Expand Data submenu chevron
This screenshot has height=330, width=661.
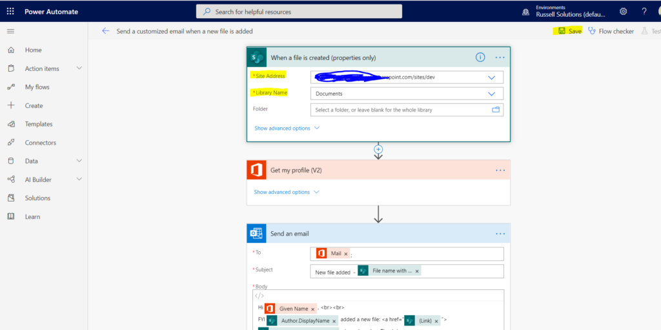pos(79,161)
